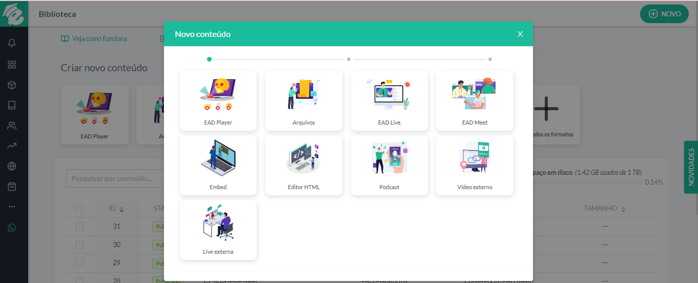Sort table by ID column arrows

(x=121, y=209)
